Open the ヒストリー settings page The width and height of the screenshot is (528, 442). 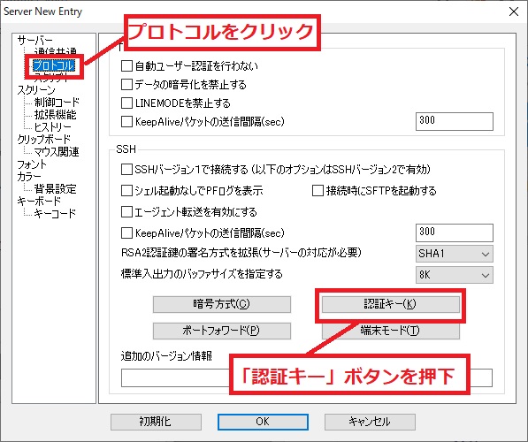tap(52, 127)
